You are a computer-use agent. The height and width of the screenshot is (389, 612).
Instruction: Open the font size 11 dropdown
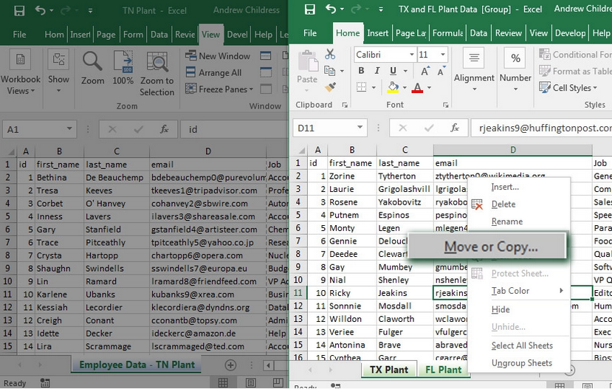click(x=443, y=55)
